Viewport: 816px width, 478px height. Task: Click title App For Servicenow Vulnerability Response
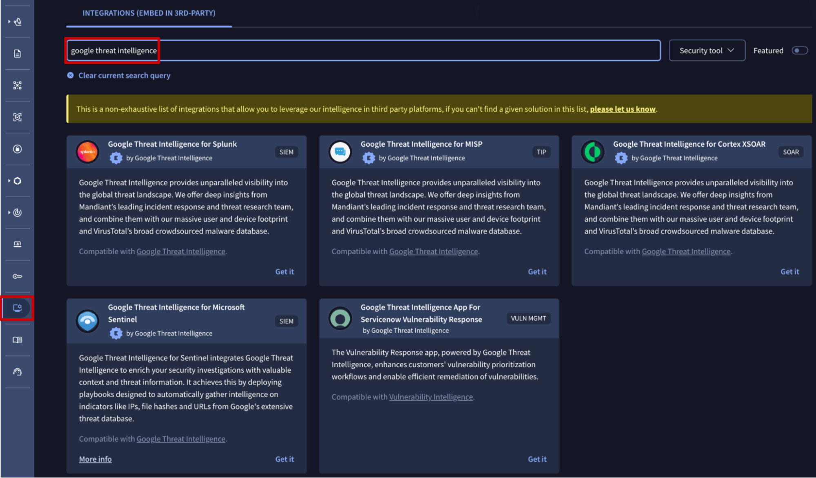(421, 313)
